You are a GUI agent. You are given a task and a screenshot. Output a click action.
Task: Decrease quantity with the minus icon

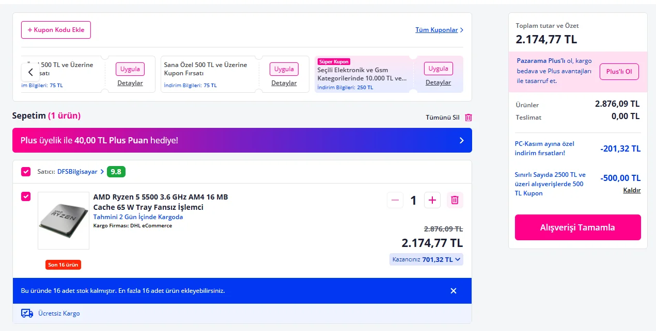pos(395,200)
